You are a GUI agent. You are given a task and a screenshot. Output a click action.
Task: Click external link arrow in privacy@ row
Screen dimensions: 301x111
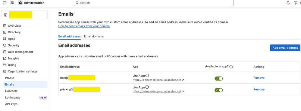coord(183,91)
